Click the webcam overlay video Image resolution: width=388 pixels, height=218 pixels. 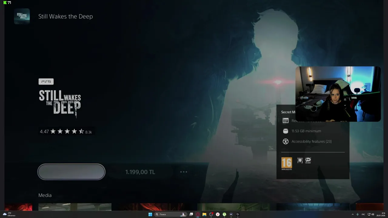[x=338, y=94]
